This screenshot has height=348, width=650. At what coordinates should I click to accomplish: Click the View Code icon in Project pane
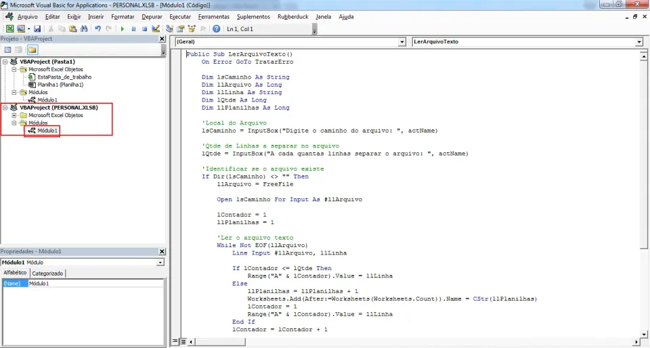pyautogui.click(x=7, y=49)
